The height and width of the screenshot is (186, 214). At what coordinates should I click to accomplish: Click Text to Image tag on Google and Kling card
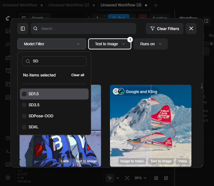click(161, 161)
